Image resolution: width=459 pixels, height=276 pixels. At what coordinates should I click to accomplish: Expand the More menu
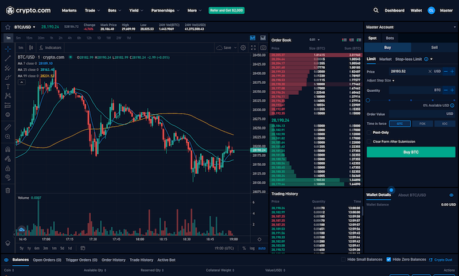click(x=195, y=10)
